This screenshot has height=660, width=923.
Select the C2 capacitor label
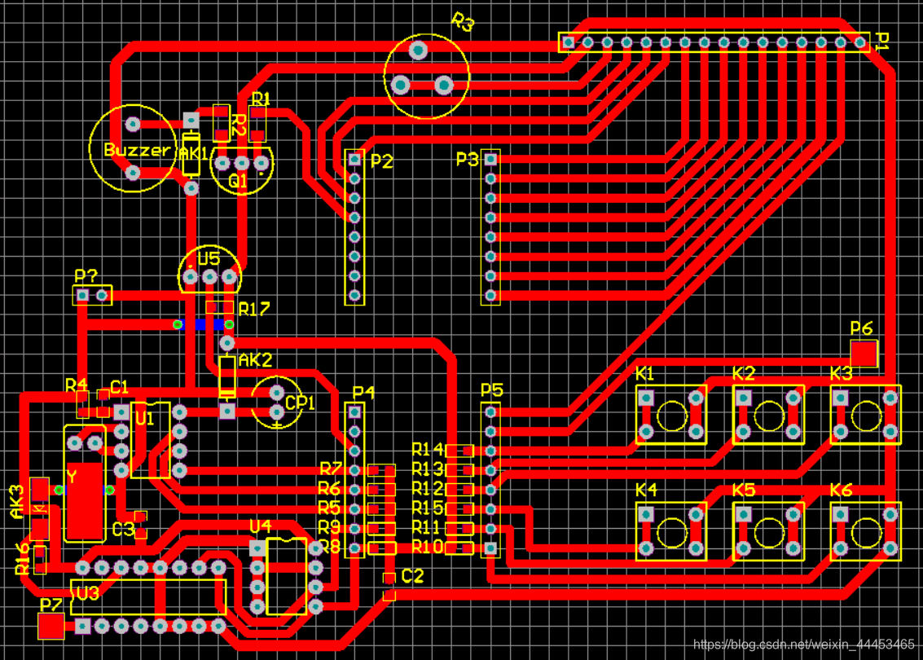pyautogui.click(x=412, y=576)
